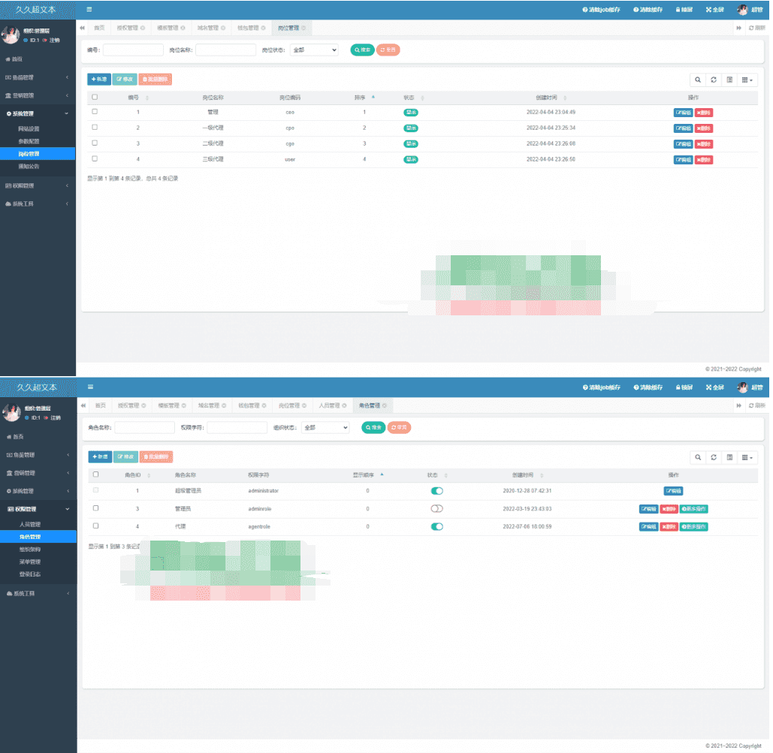Check the cgo row checkbox

(95, 143)
